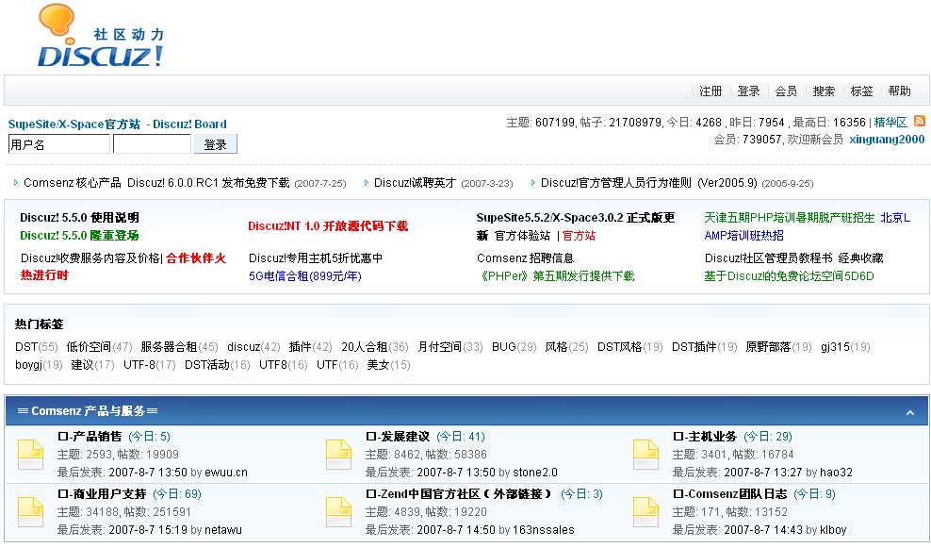Click folder icon beside 发展建议 forum
The width and height of the screenshot is (931, 548).
tap(338, 455)
